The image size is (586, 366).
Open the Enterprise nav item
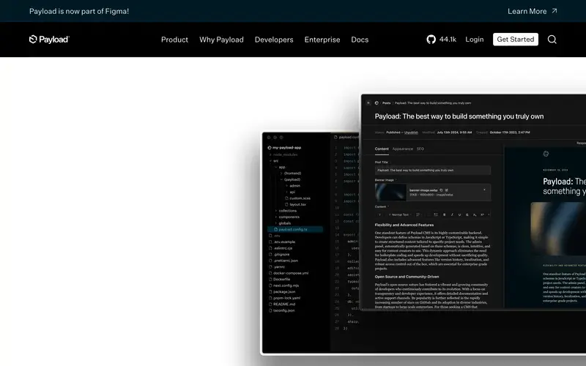(322, 40)
